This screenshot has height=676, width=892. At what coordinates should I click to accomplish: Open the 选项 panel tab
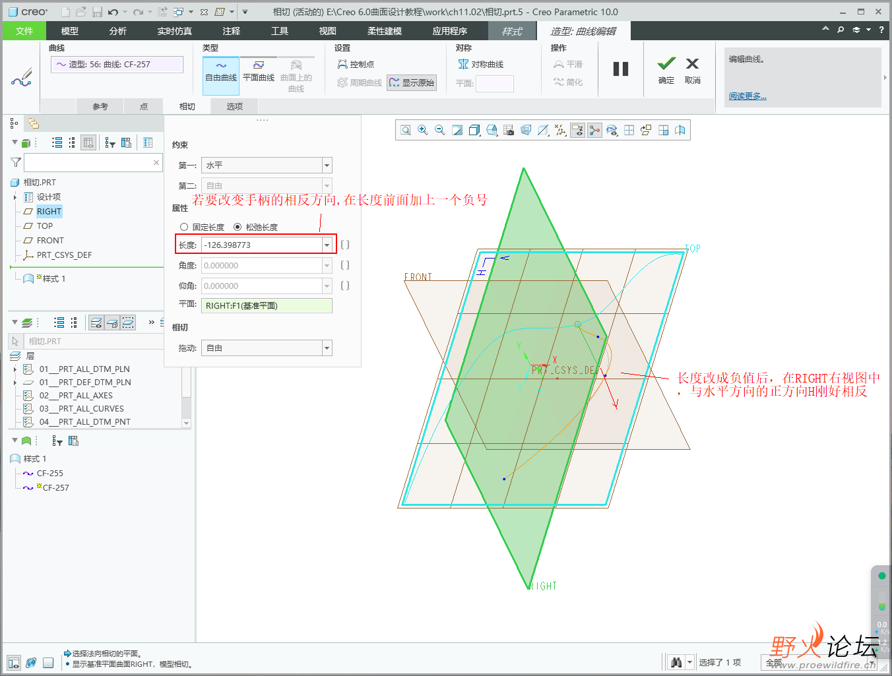point(234,106)
